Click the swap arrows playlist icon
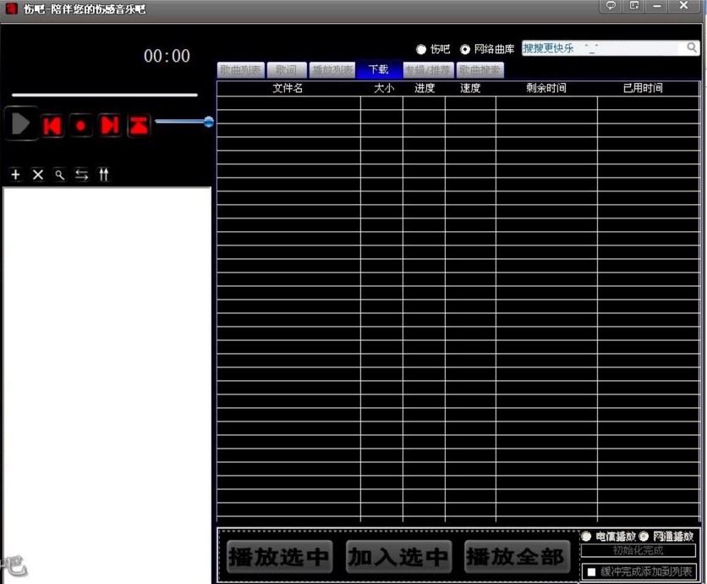Image resolution: width=707 pixels, height=584 pixels. (82, 174)
